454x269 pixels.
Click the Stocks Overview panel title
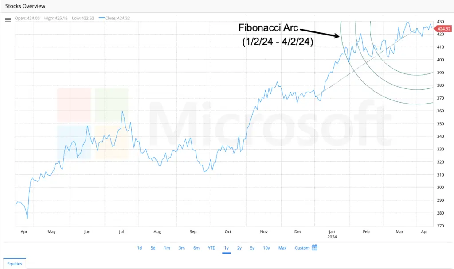coord(25,6)
